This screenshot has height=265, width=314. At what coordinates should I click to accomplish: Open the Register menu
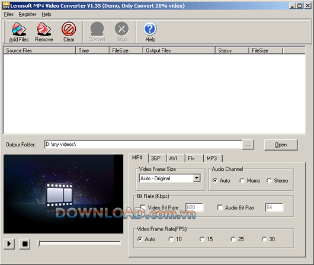coord(27,14)
